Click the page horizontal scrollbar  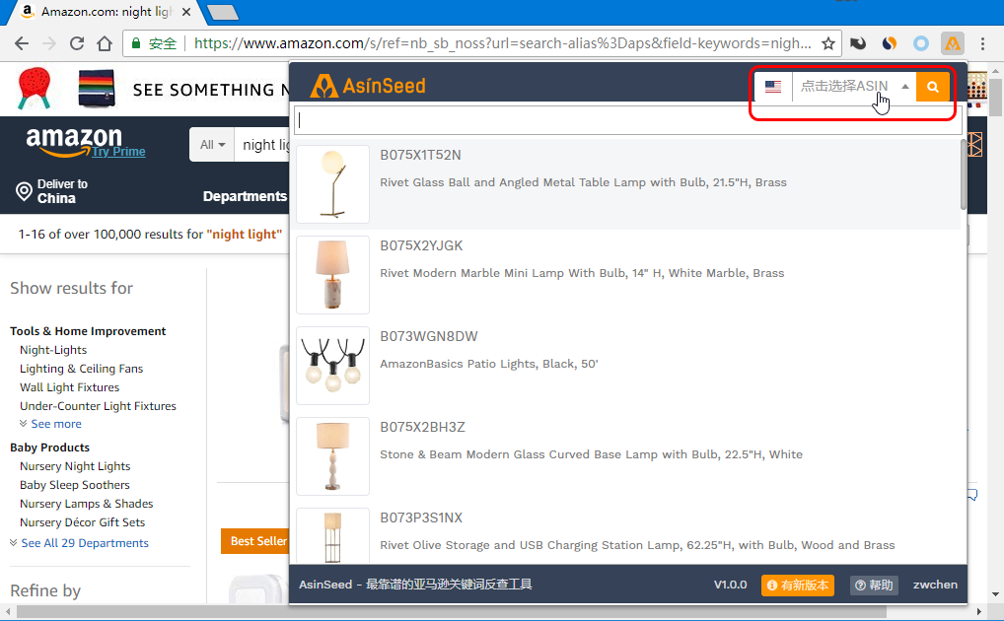click(x=452, y=612)
